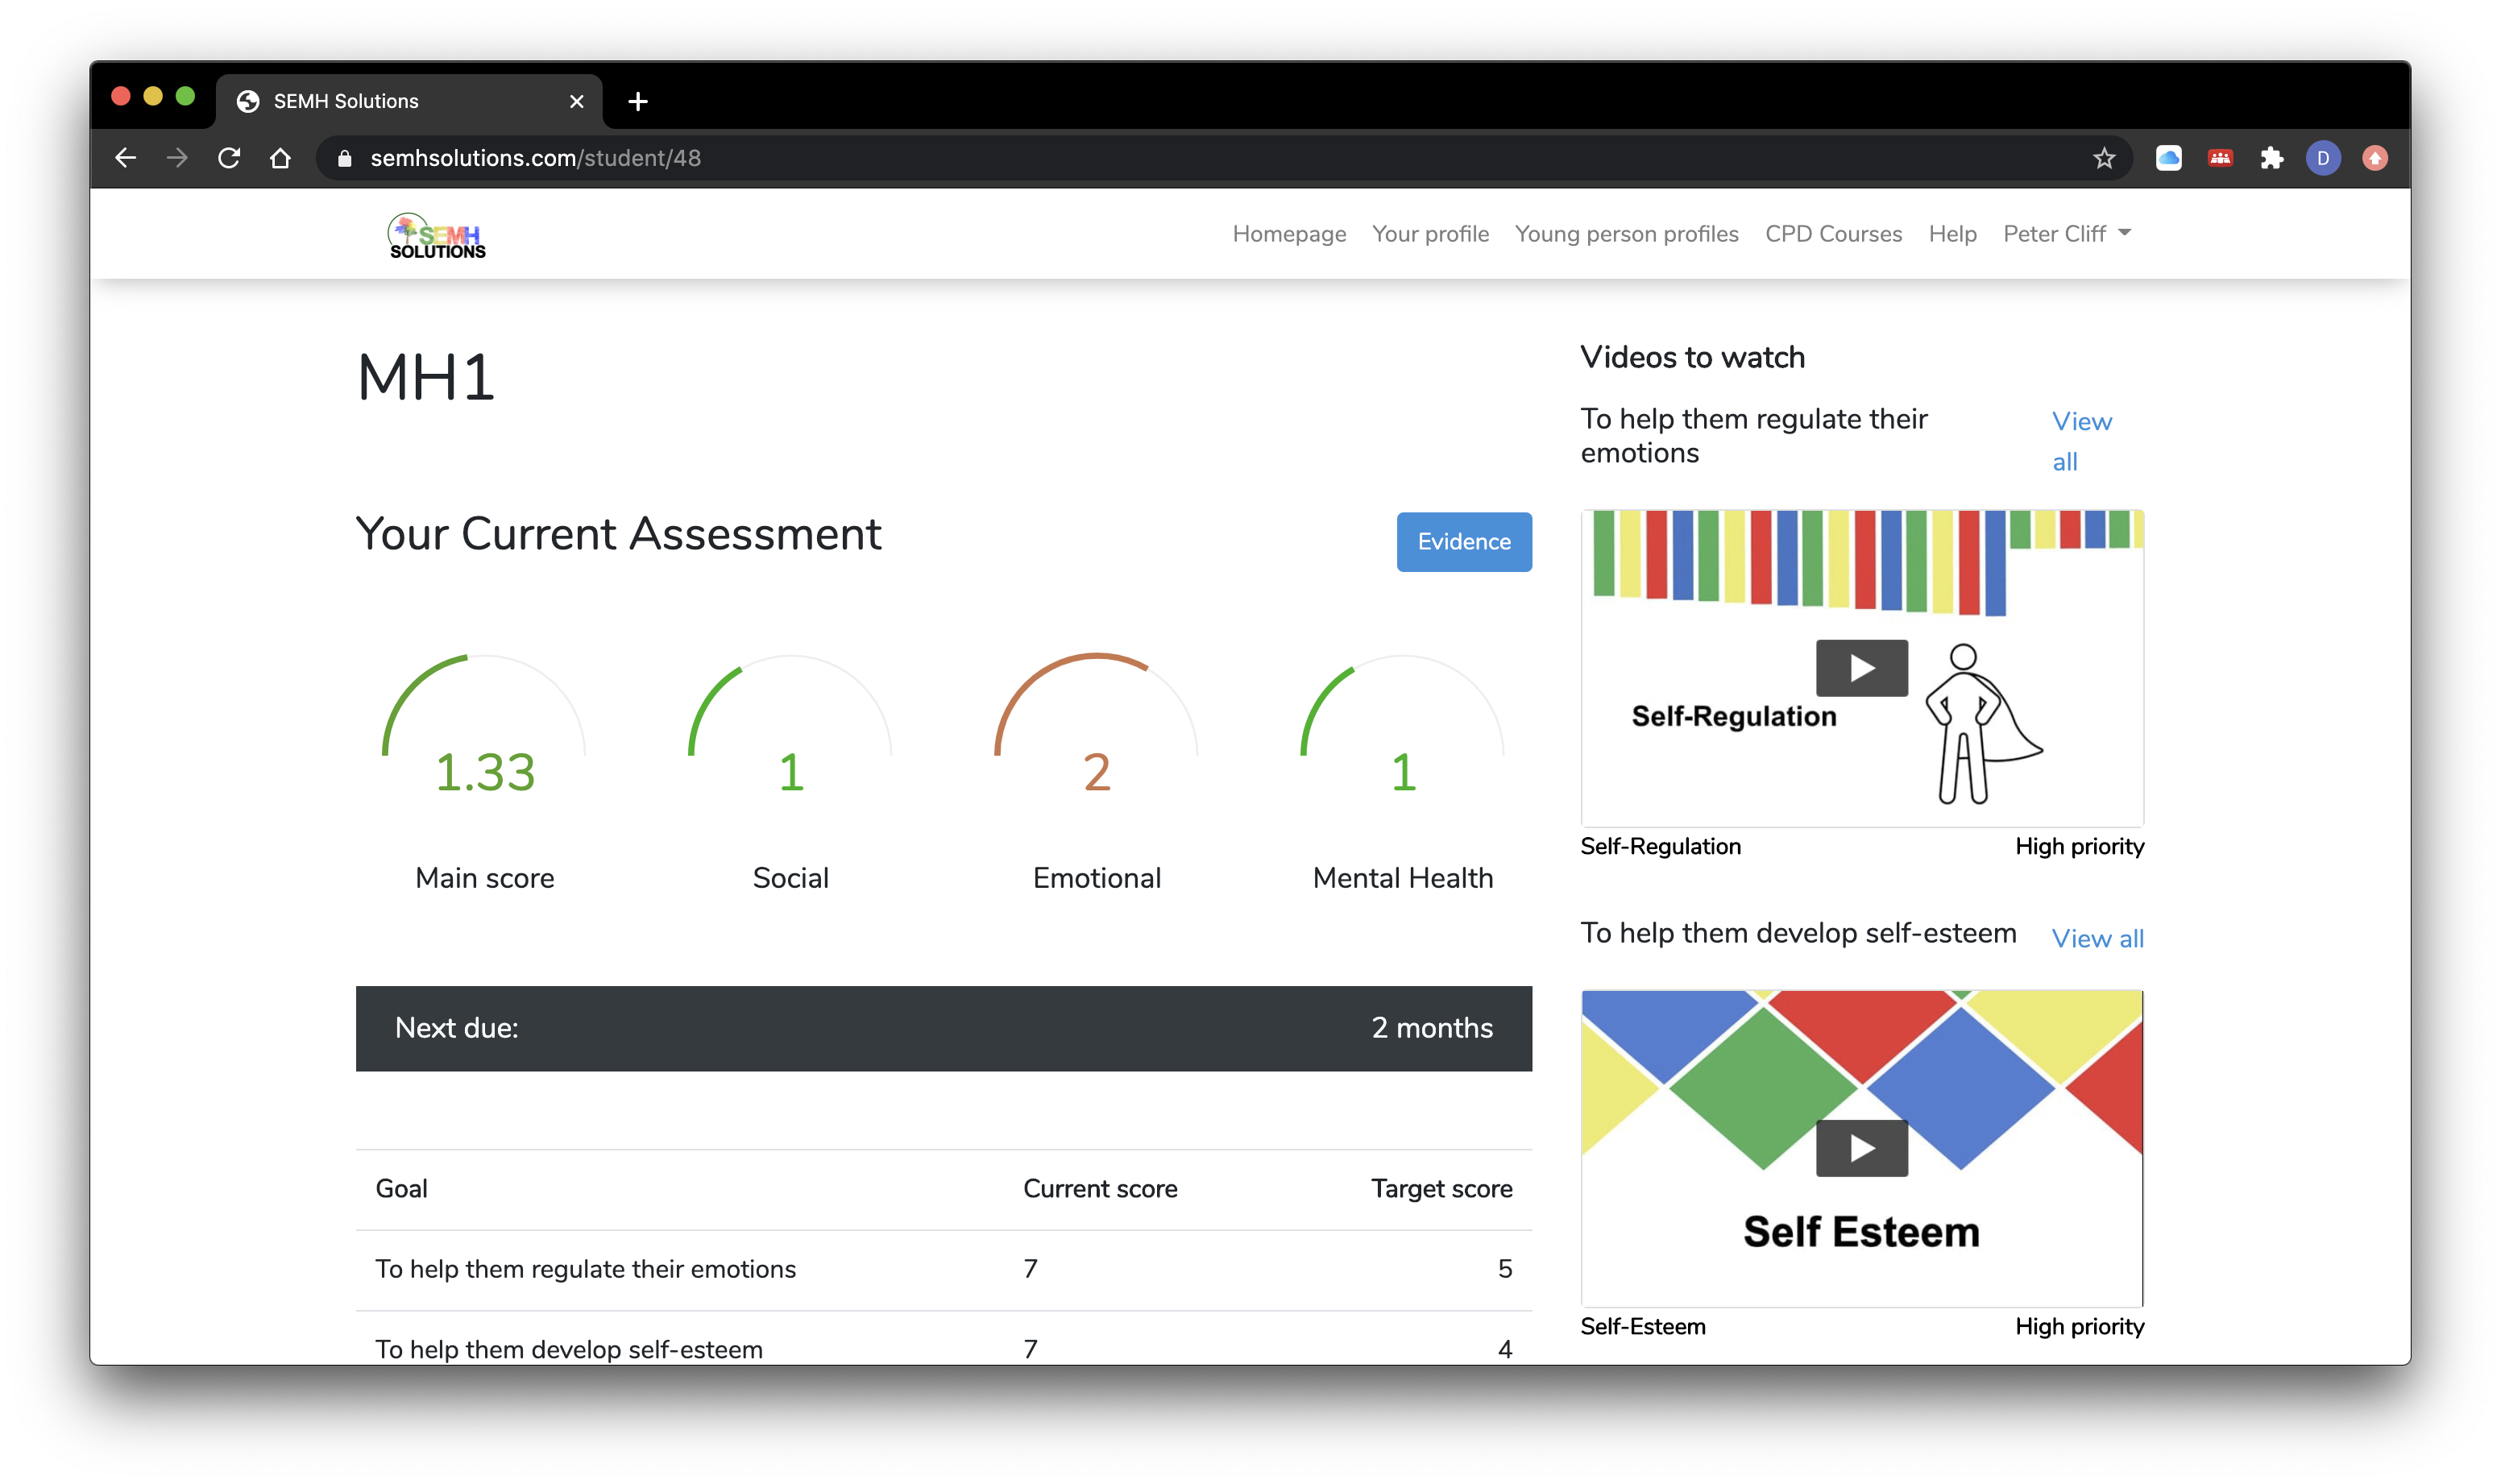The height and width of the screenshot is (1484, 2501).
Task: Click the browser back arrow
Action: point(125,158)
